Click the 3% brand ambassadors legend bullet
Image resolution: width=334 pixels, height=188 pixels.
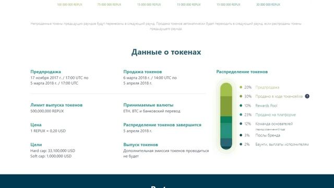coord(241,135)
